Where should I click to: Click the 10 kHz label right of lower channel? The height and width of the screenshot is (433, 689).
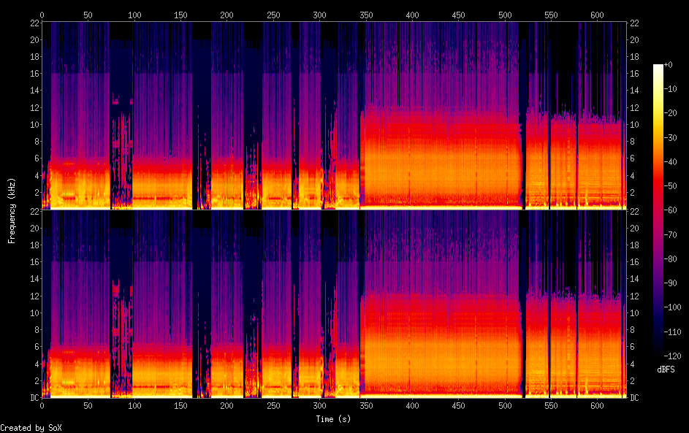pyautogui.click(x=634, y=313)
